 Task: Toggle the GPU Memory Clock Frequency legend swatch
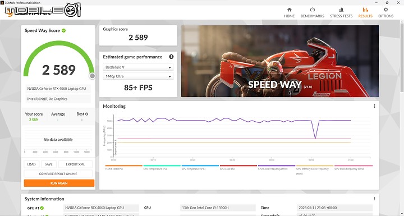pyautogui.click(x=315, y=166)
